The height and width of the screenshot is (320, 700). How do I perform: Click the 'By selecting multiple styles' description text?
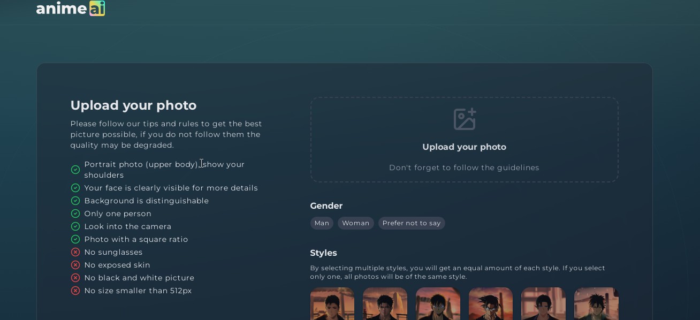tap(458, 272)
